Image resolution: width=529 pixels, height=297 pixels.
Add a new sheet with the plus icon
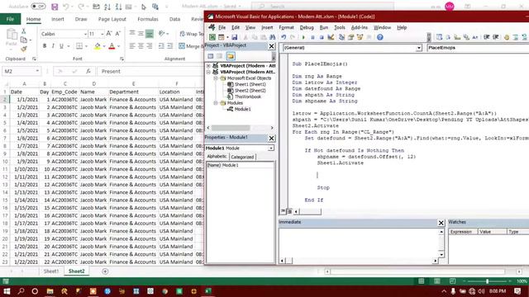[x=105, y=271]
